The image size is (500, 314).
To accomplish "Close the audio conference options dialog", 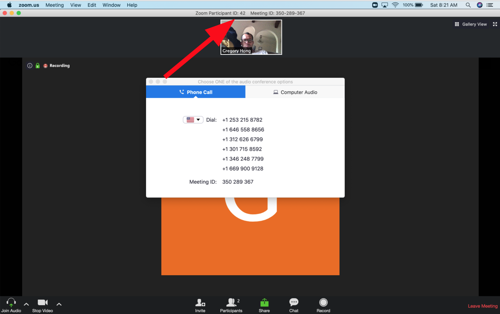I will (x=151, y=82).
